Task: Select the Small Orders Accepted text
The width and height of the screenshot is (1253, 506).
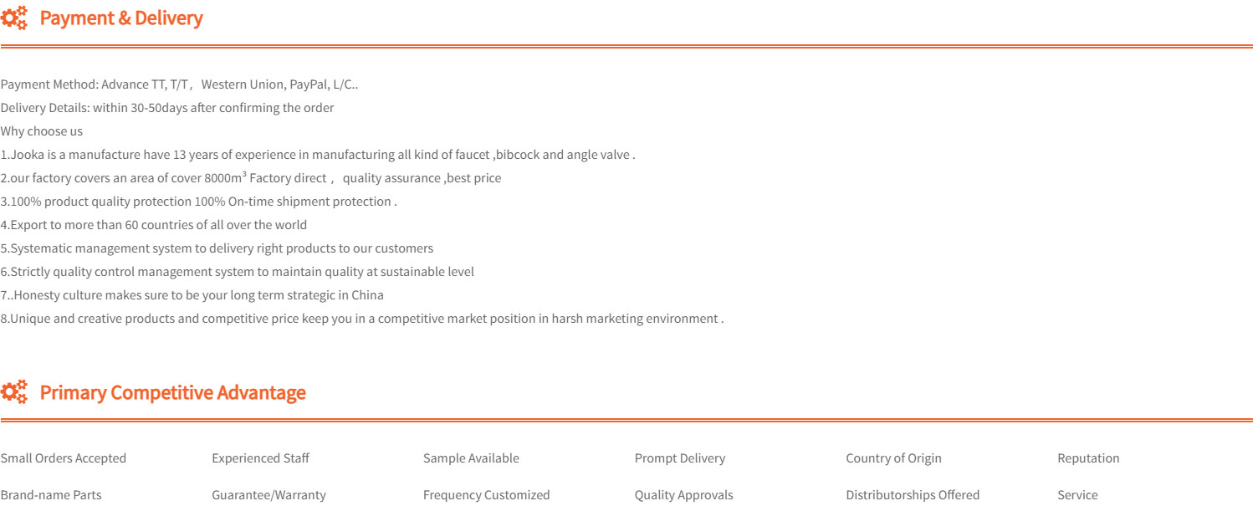Action: point(64,458)
